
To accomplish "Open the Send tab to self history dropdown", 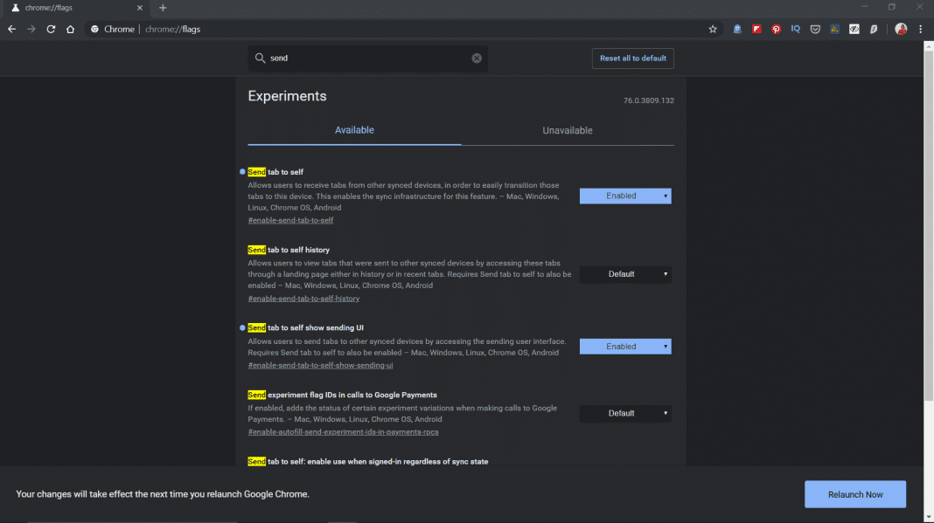I will point(625,274).
